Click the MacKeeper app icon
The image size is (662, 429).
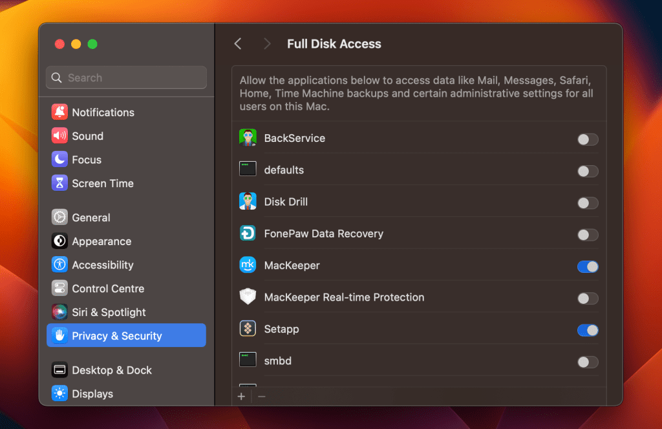(248, 265)
